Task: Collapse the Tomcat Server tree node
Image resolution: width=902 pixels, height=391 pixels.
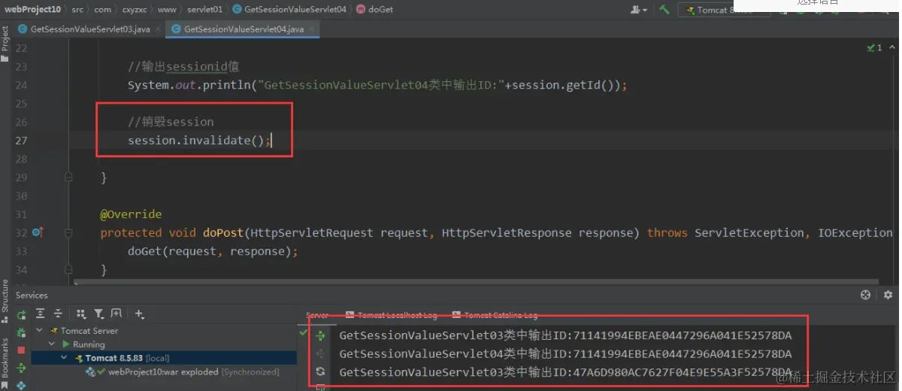Action: 40,331
